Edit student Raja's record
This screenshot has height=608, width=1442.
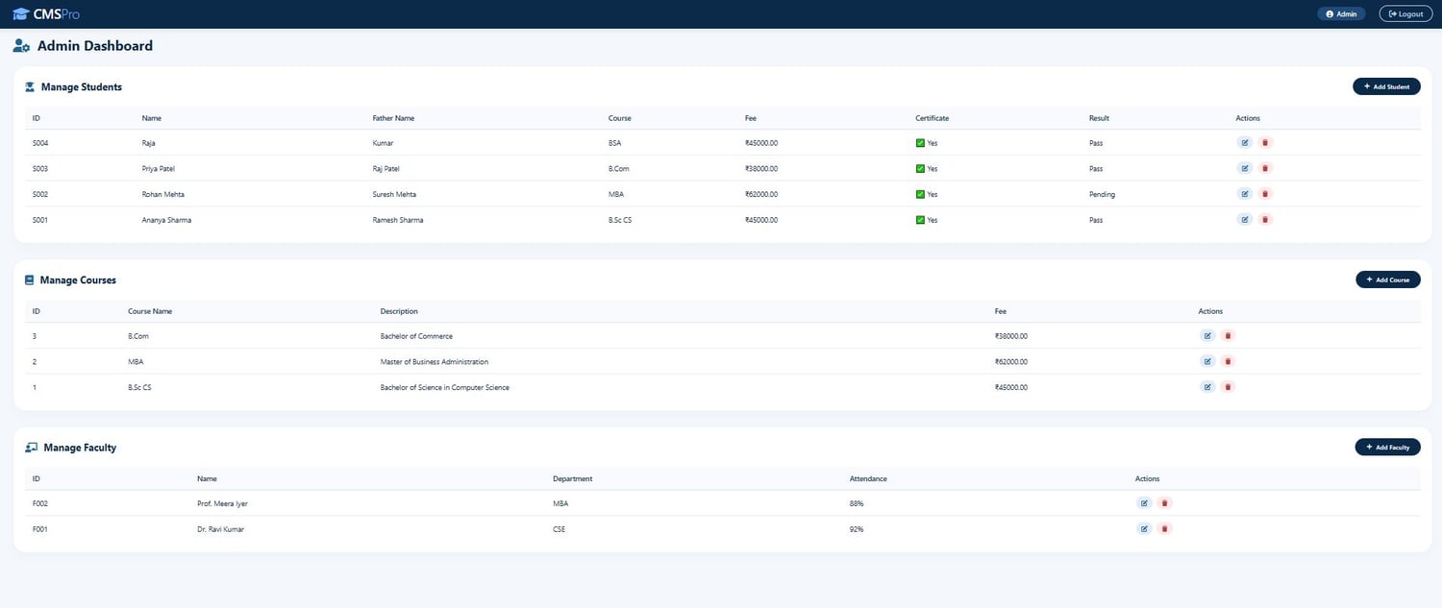[x=1245, y=142]
